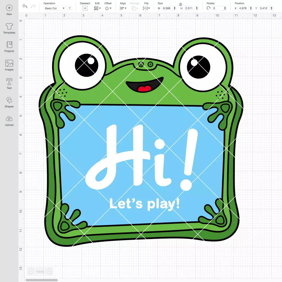
Task: Zoom in with plus button
Action: click(49, 271)
